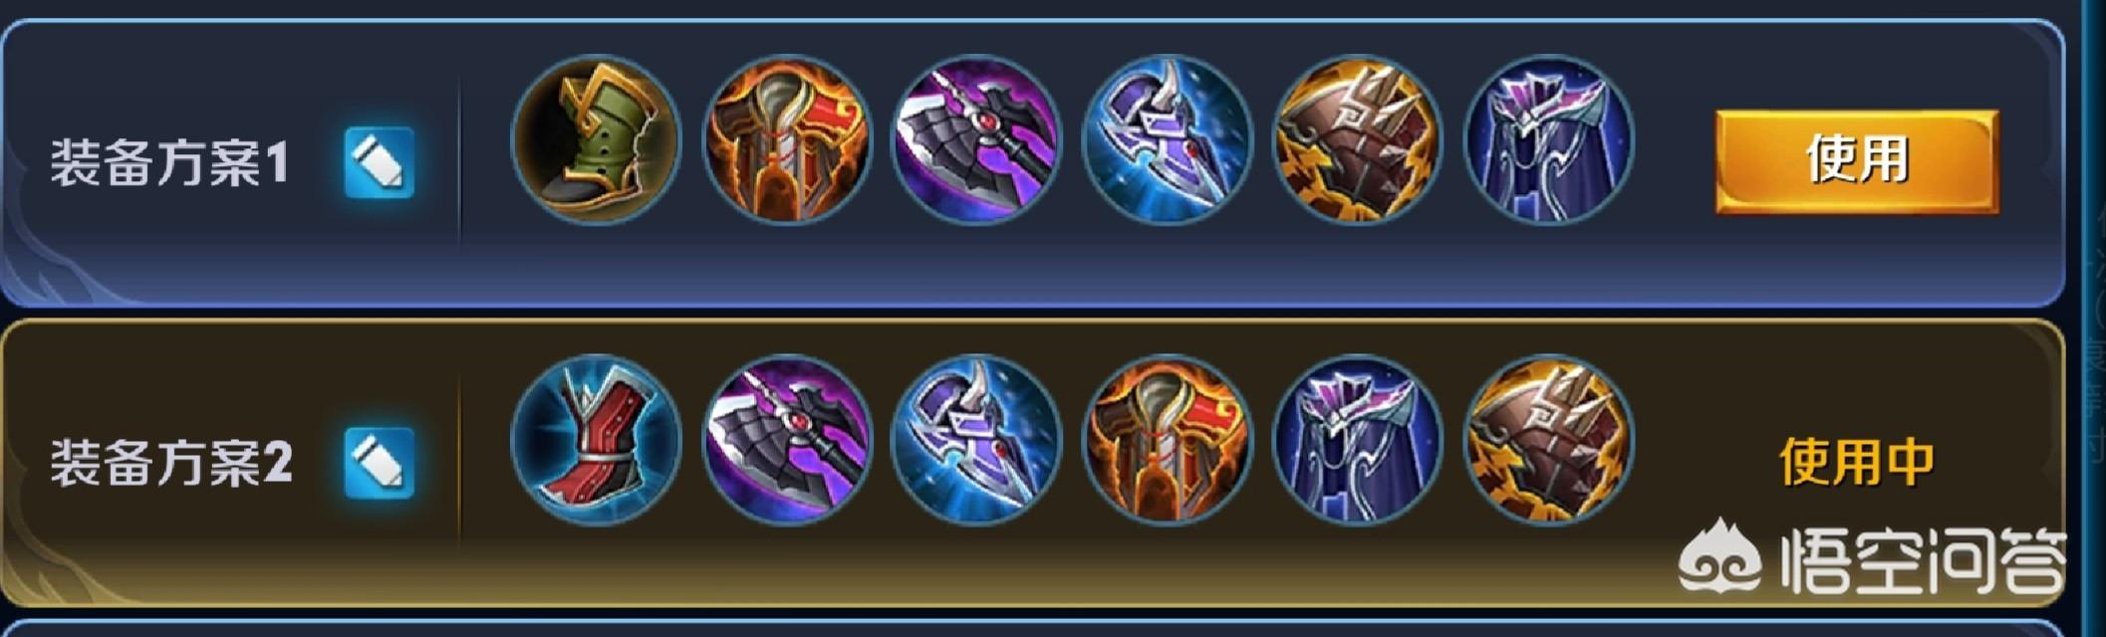Click the green boots in equipment plan 1
Viewport: 2106px width, 637px height.
(596, 139)
